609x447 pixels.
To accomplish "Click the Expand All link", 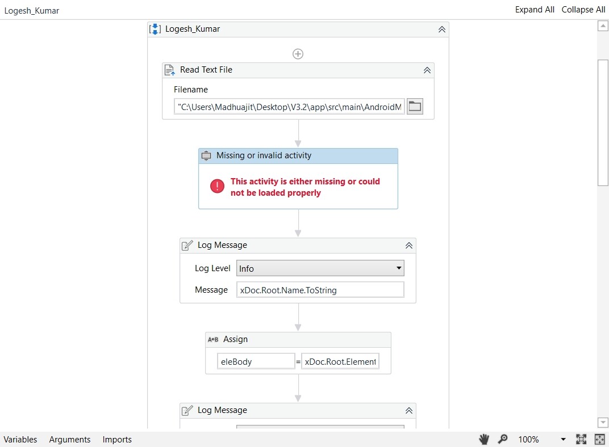I will (x=535, y=10).
